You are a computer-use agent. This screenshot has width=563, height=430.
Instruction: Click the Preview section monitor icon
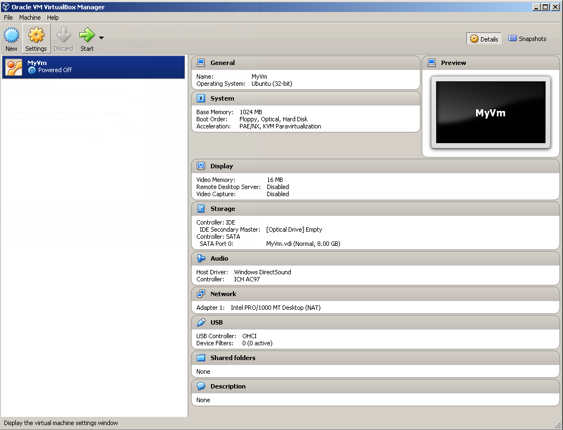(432, 63)
